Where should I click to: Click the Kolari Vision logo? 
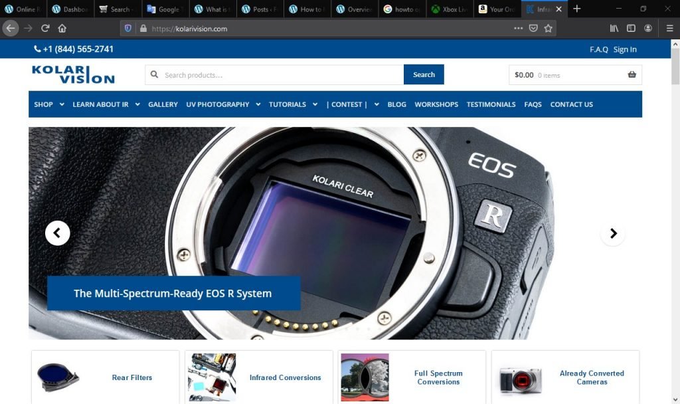(x=73, y=74)
